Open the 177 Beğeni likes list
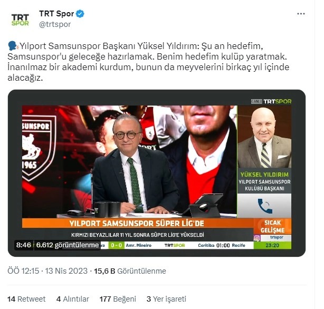324x309 pixels. (x=118, y=299)
